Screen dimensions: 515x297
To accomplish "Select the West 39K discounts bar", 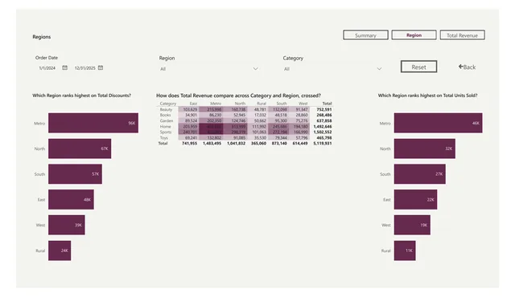I will tap(67, 225).
